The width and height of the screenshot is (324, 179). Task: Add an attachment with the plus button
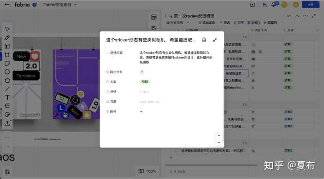click(x=141, y=112)
